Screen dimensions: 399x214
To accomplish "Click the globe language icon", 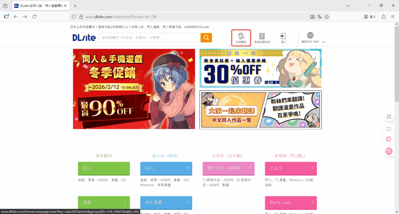I will [x=310, y=35].
